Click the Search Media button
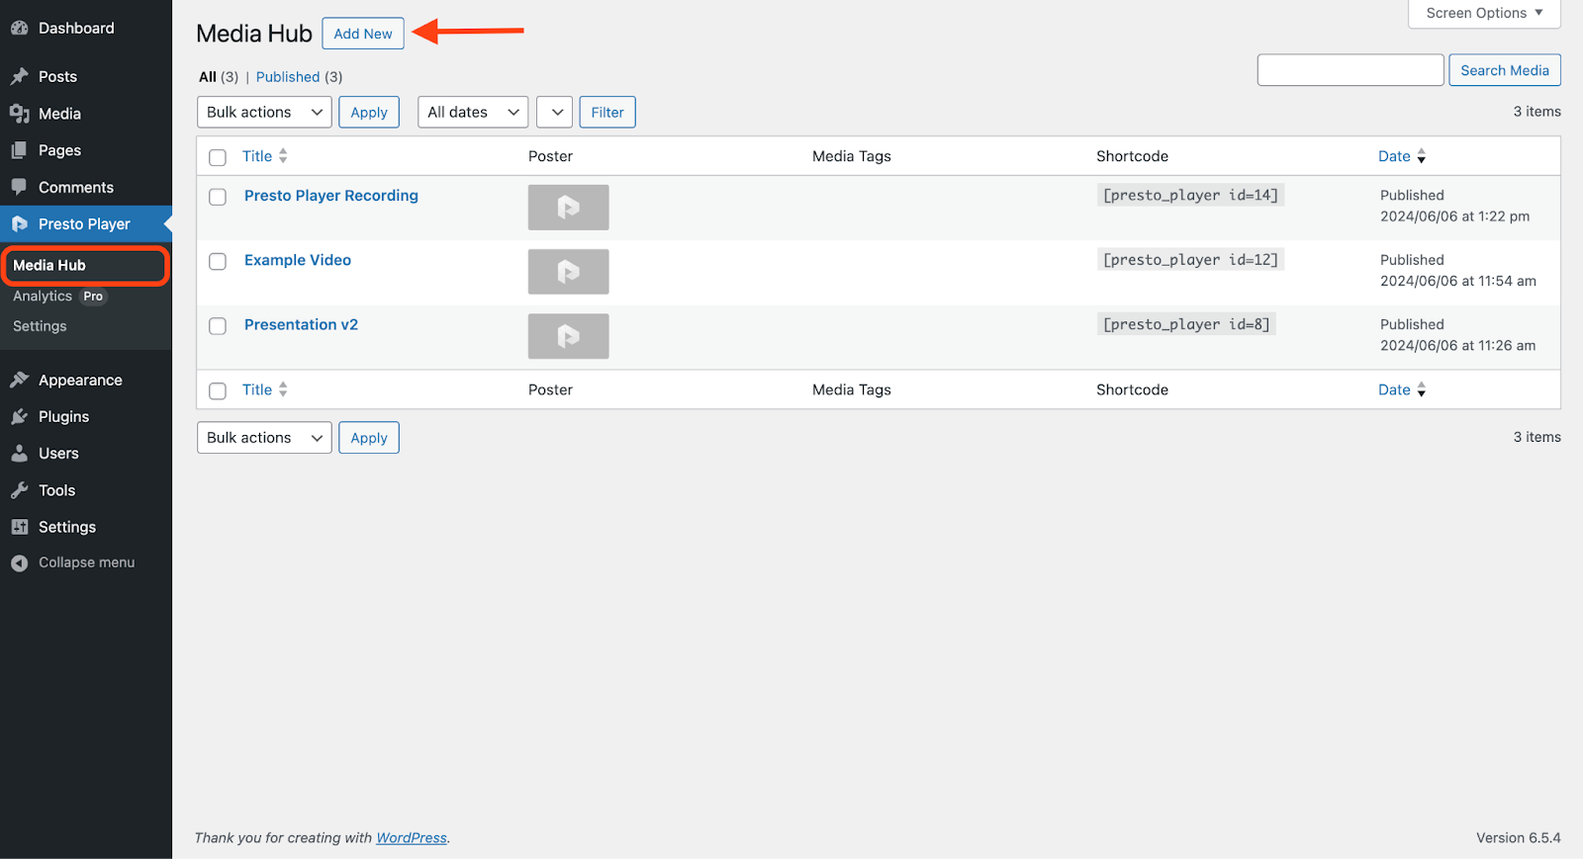Viewport: 1583px width, 859px height. (x=1505, y=70)
